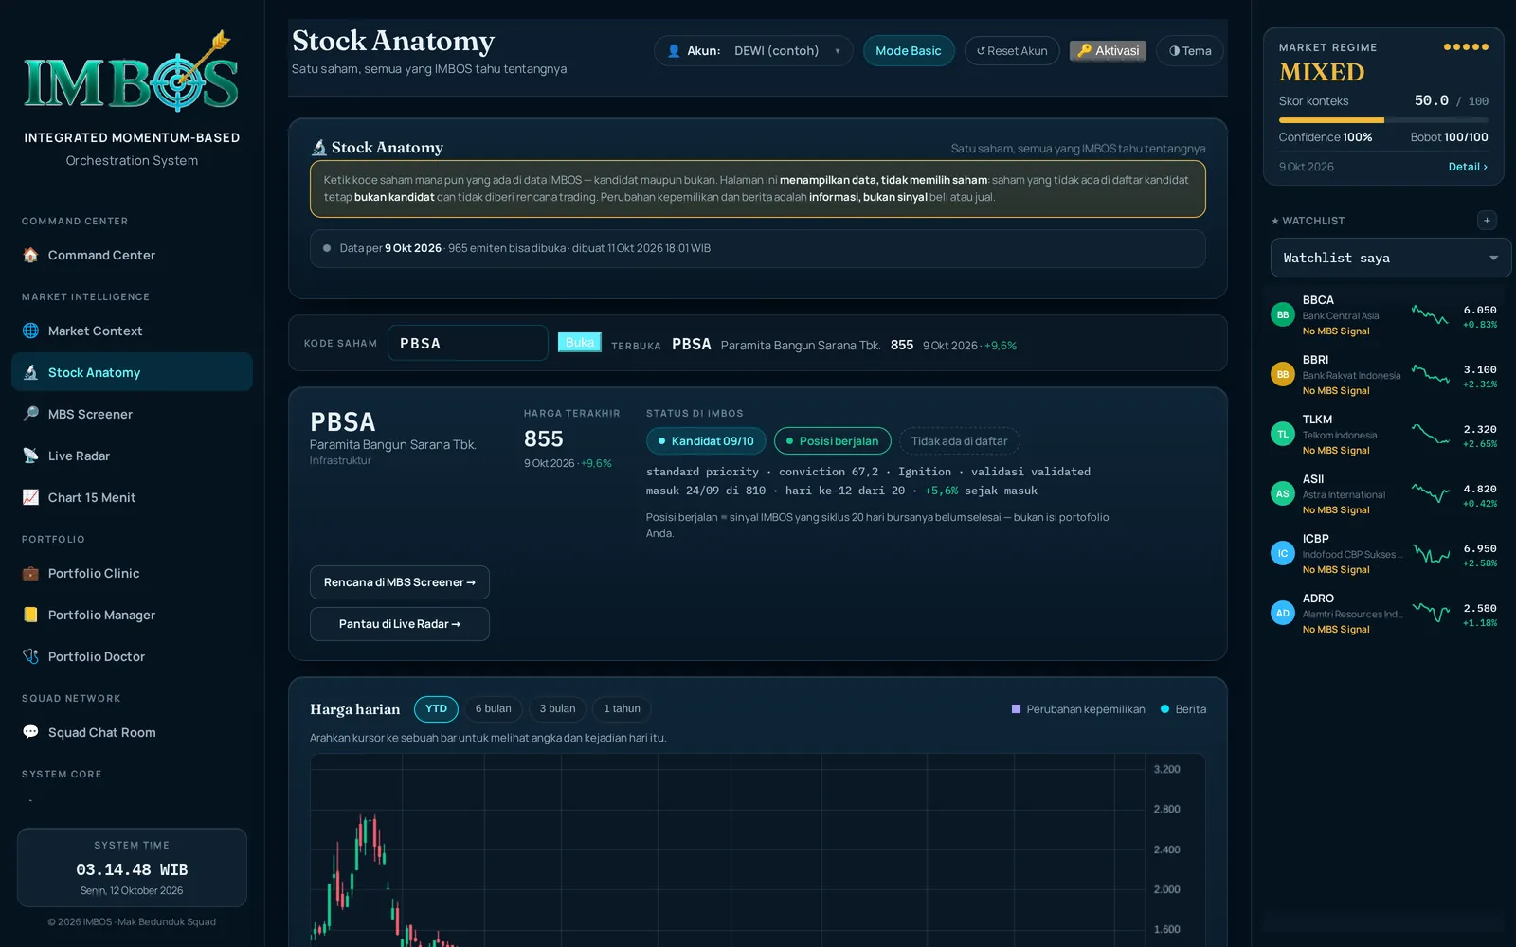Screen dimensions: 1516x947
Task: Click the ASII avatar badge
Action: [1283, 493]
